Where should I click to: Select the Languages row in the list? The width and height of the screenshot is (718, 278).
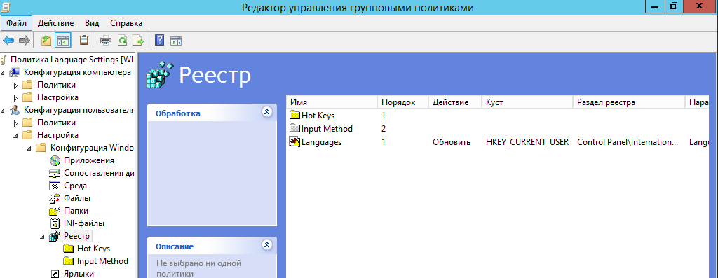pos(498,141)
